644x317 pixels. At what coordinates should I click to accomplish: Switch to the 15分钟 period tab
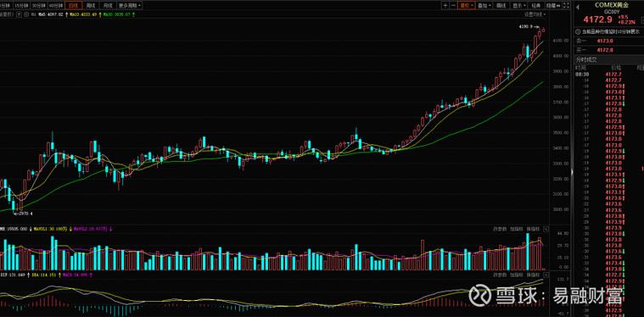[21, 6]
